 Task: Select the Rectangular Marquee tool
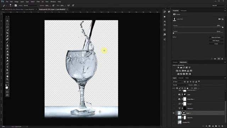7,24
